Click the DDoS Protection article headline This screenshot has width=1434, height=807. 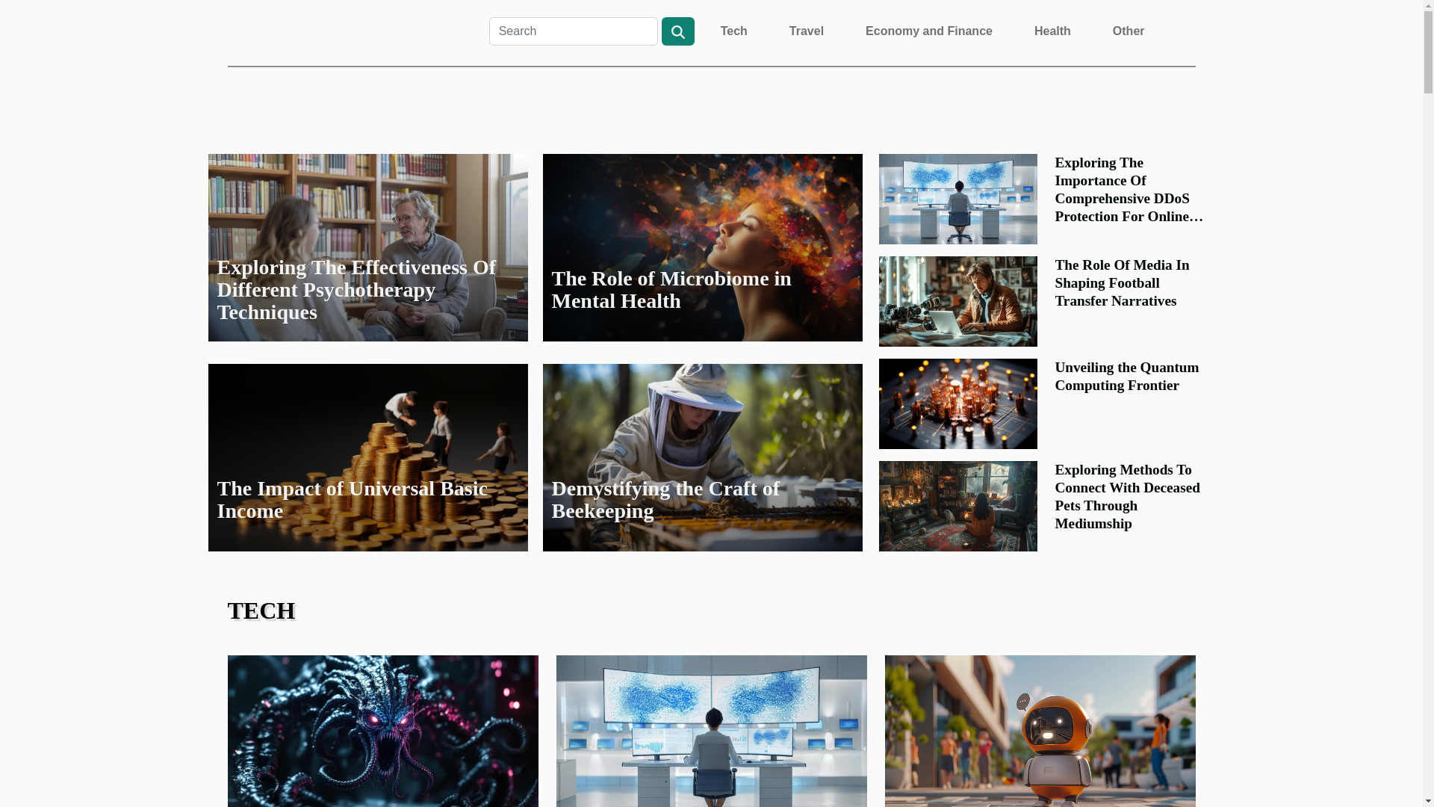(x=1128, y=190)
